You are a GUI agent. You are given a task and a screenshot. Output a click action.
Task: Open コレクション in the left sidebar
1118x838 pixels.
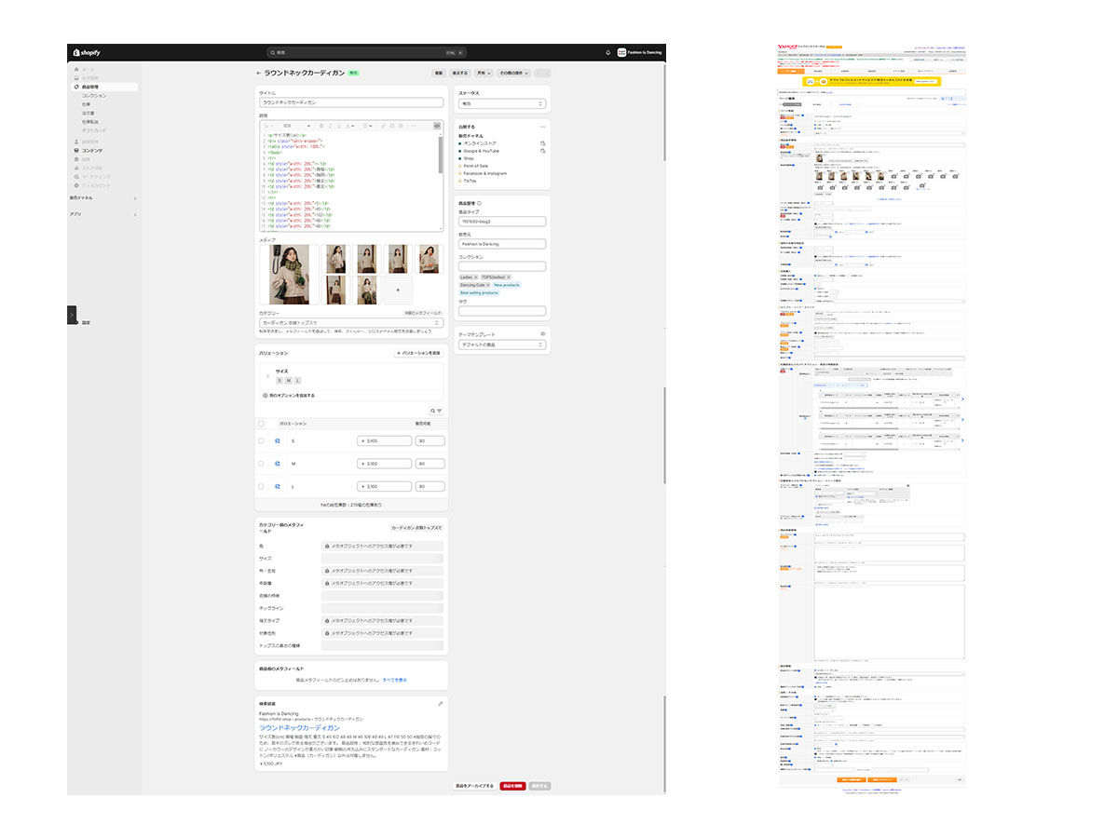[x=93, y=96]
